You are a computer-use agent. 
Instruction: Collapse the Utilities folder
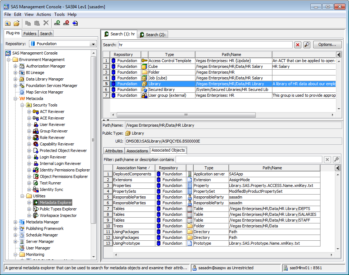22,196
